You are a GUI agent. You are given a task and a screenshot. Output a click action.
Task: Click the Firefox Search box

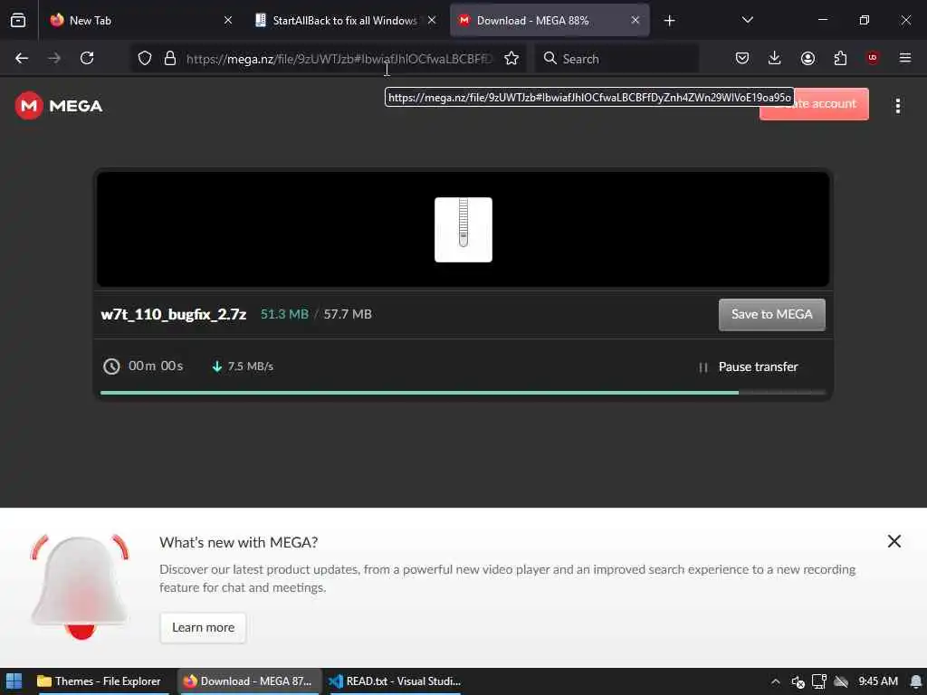616,59
